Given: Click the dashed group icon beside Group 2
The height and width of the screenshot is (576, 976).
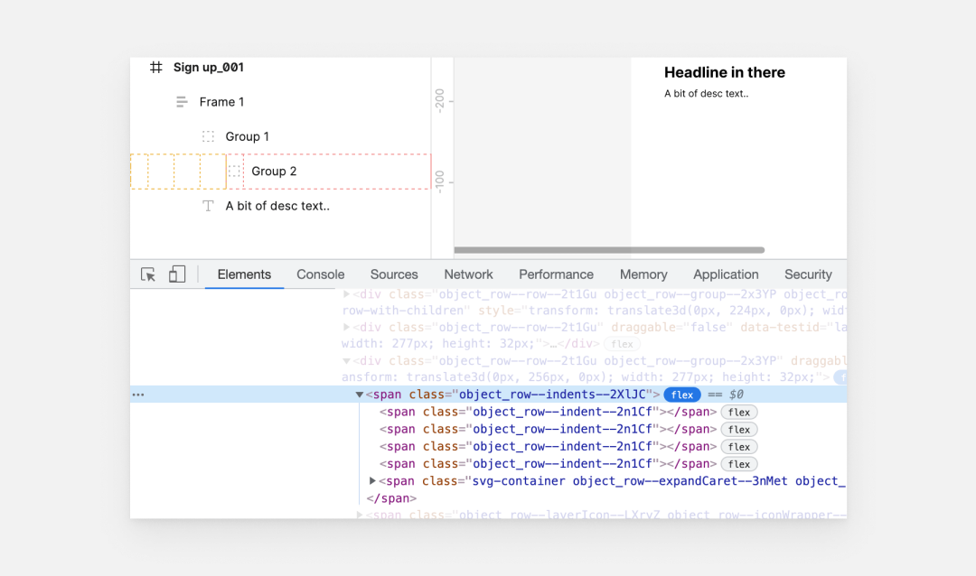Looking at the screenshot, I should 234,171.
